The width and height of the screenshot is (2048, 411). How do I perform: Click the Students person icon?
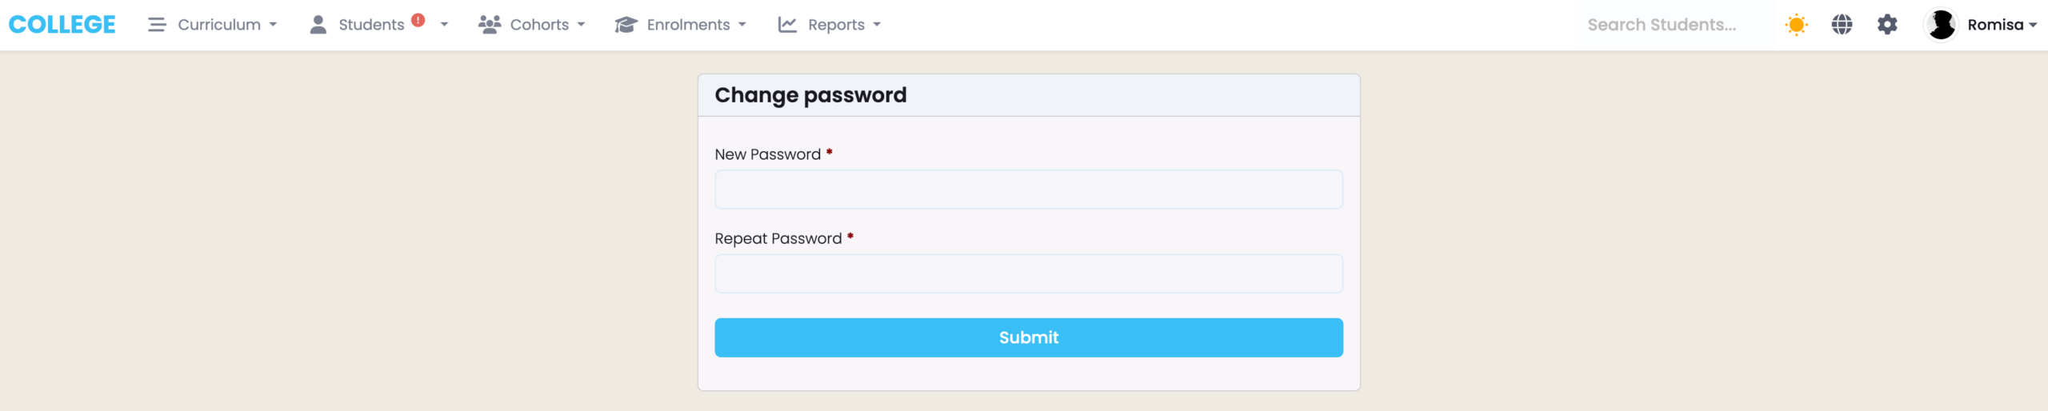318,25
